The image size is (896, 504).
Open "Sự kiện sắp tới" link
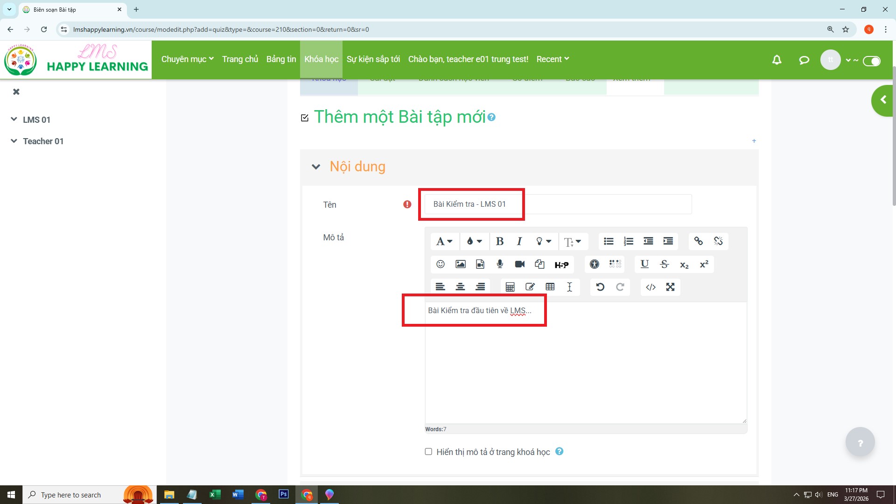(373, 59)
